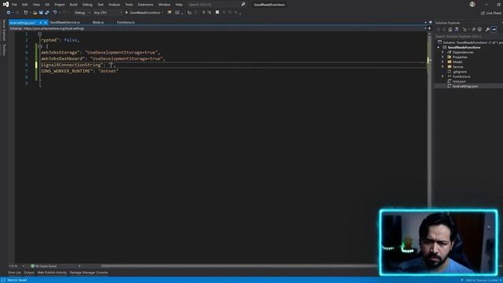Click the Undo arrow icon
This screenshot has width=503, height=283.
(55, 13)
